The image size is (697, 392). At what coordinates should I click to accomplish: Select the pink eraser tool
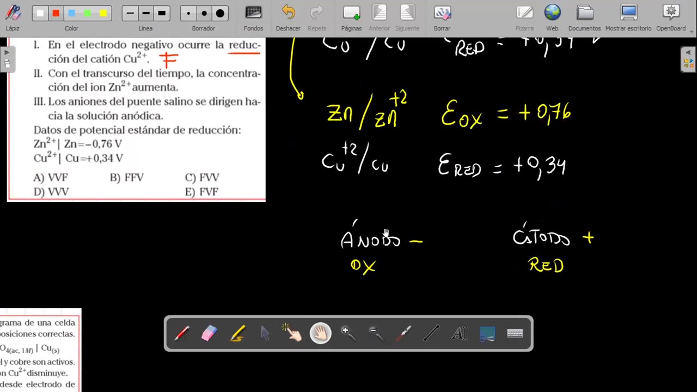210,333
